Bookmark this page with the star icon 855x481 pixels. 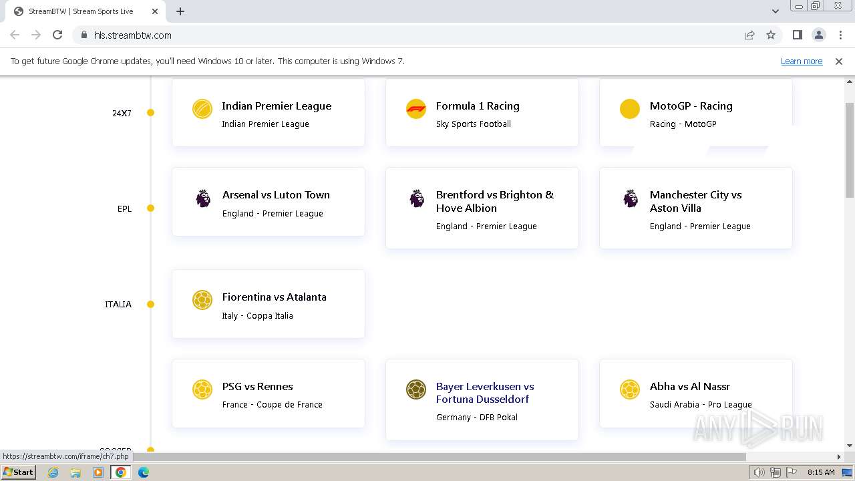click(771, 35)
